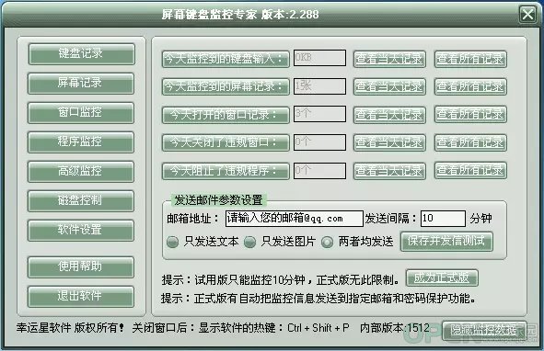The image size is (544, 351).
Task: View all records for opened windows
Action: tap(470, 114)
